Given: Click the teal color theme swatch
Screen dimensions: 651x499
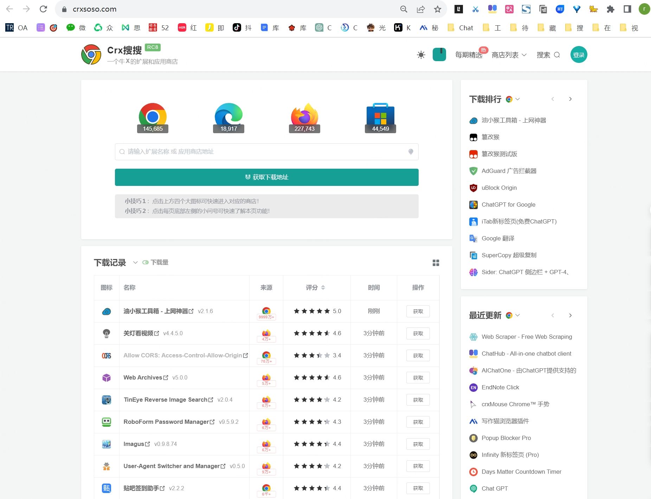Looking at the screenshot, I should 439,55.
